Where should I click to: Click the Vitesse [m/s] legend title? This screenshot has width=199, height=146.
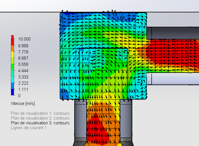tap(22, 104)
